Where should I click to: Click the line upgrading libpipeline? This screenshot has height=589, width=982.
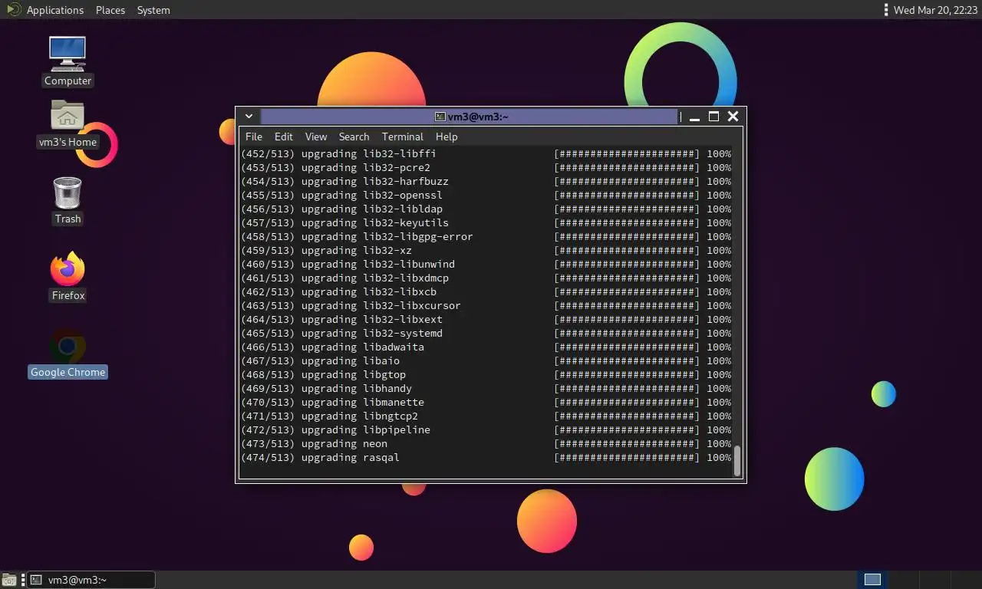pyautogui.click(x=486, y=429)
